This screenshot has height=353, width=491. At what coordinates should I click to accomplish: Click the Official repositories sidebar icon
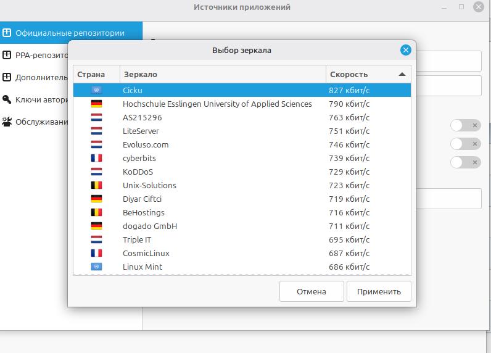pyautogui.click(x=7, y=33)
